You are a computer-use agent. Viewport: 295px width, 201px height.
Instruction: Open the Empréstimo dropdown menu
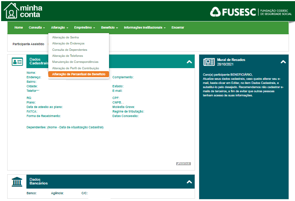pos(84,28)
